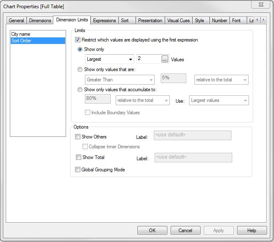
Task: Click the number of values input field
Action: 148,59
